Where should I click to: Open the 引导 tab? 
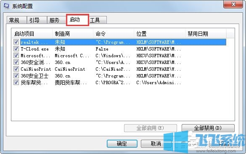click(37, 20)
